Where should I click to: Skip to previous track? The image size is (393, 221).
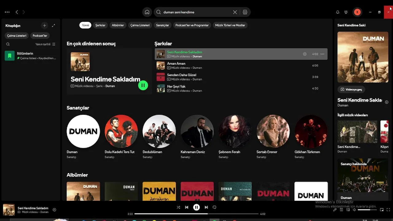click(187, 207)
